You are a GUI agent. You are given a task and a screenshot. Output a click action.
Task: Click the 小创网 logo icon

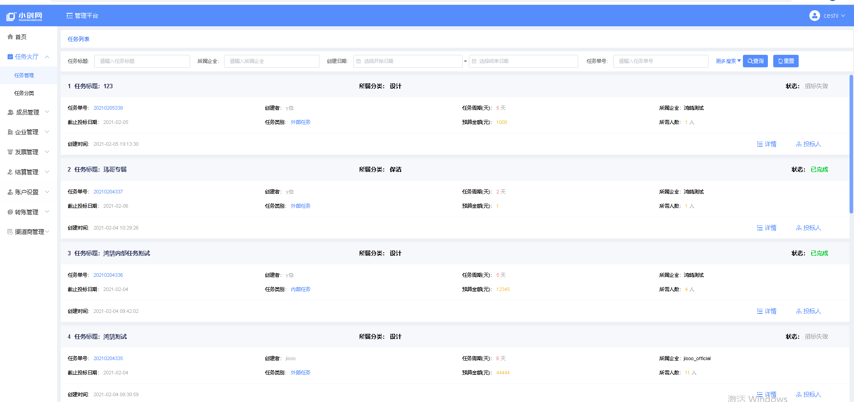[x=11, y=16]
